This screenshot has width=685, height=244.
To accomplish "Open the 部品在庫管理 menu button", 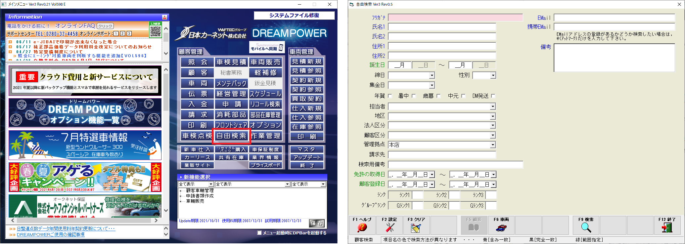I will [x=265, y=115].
